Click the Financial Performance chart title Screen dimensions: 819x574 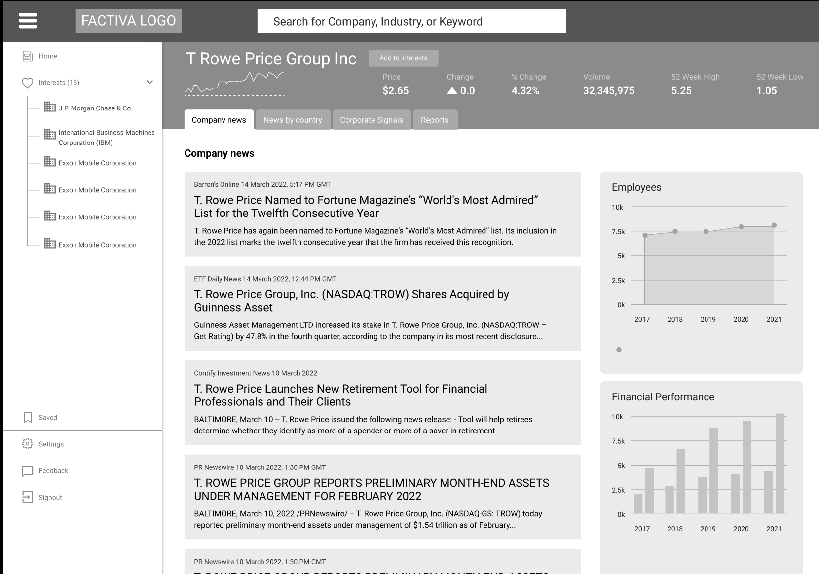click(663, 397)
